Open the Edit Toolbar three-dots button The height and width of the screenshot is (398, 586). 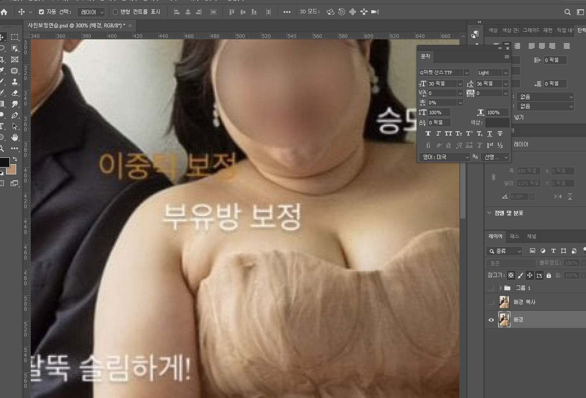point(15,148)
